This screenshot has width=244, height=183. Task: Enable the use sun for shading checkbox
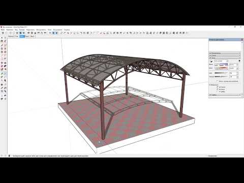coord(218,81)
